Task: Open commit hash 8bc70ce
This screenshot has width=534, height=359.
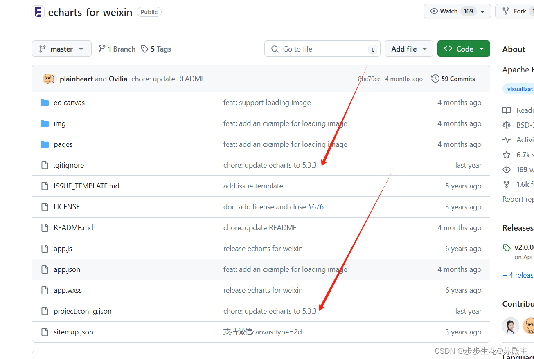Action: pos(369,79)
